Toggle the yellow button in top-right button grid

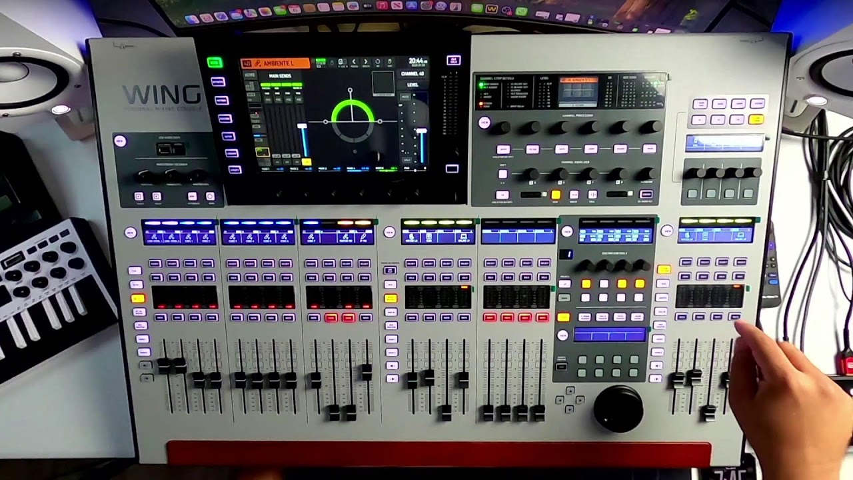[x=756, y=120]
